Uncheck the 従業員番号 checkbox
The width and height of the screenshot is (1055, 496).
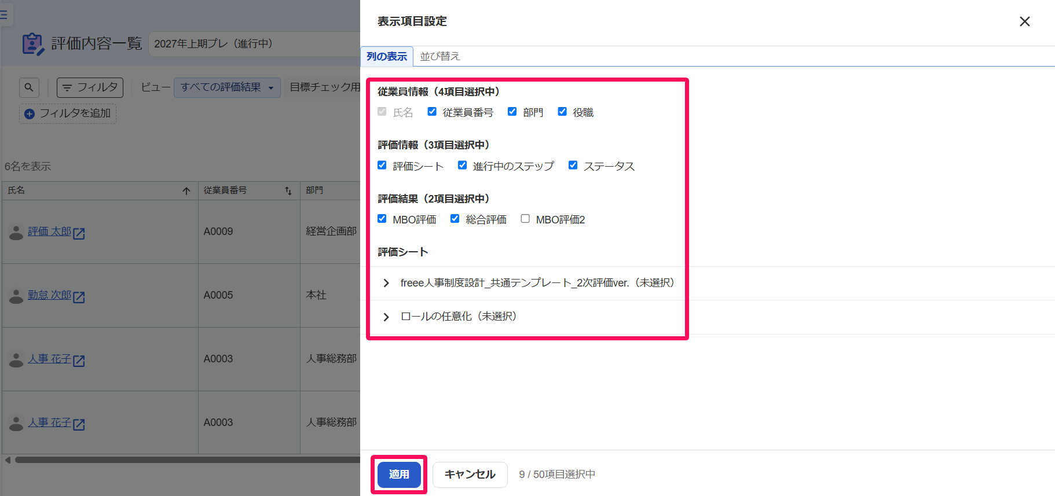coord(432,112)
